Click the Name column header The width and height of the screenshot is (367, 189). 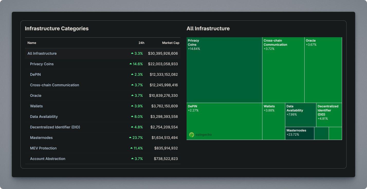click(x=32, y=43)
